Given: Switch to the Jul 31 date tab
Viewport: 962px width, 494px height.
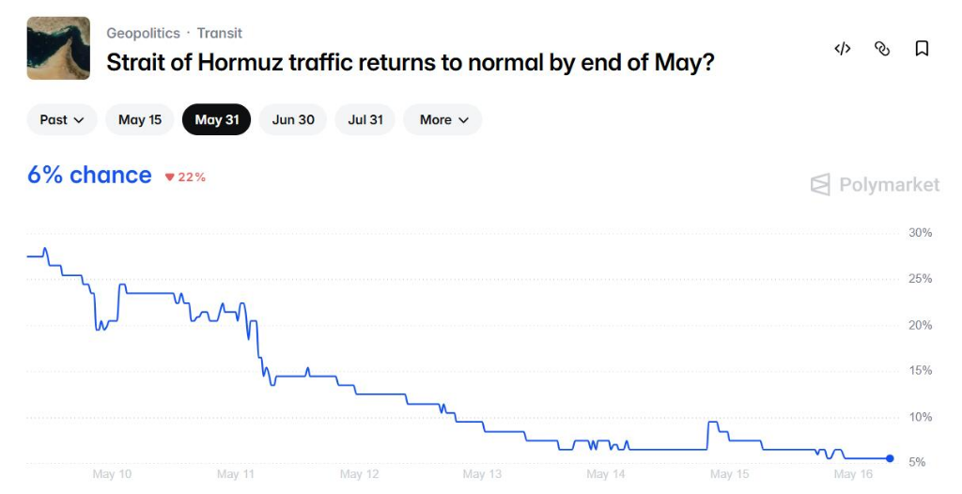Looking at the screenshot, I should coord(365,119).
